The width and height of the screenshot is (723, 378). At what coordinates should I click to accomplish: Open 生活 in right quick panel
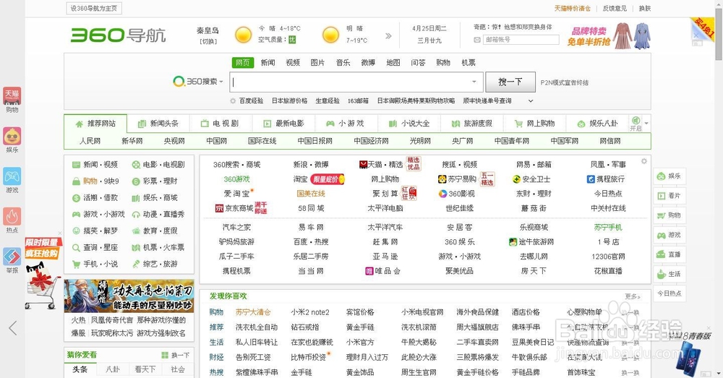pos(669,274)
